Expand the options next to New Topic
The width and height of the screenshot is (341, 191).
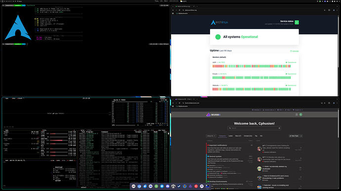point(301,136)
